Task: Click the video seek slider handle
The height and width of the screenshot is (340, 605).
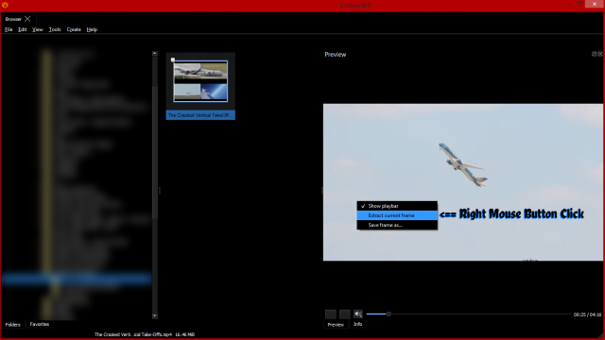Action: pyautogui.click(x=389, y=314)
